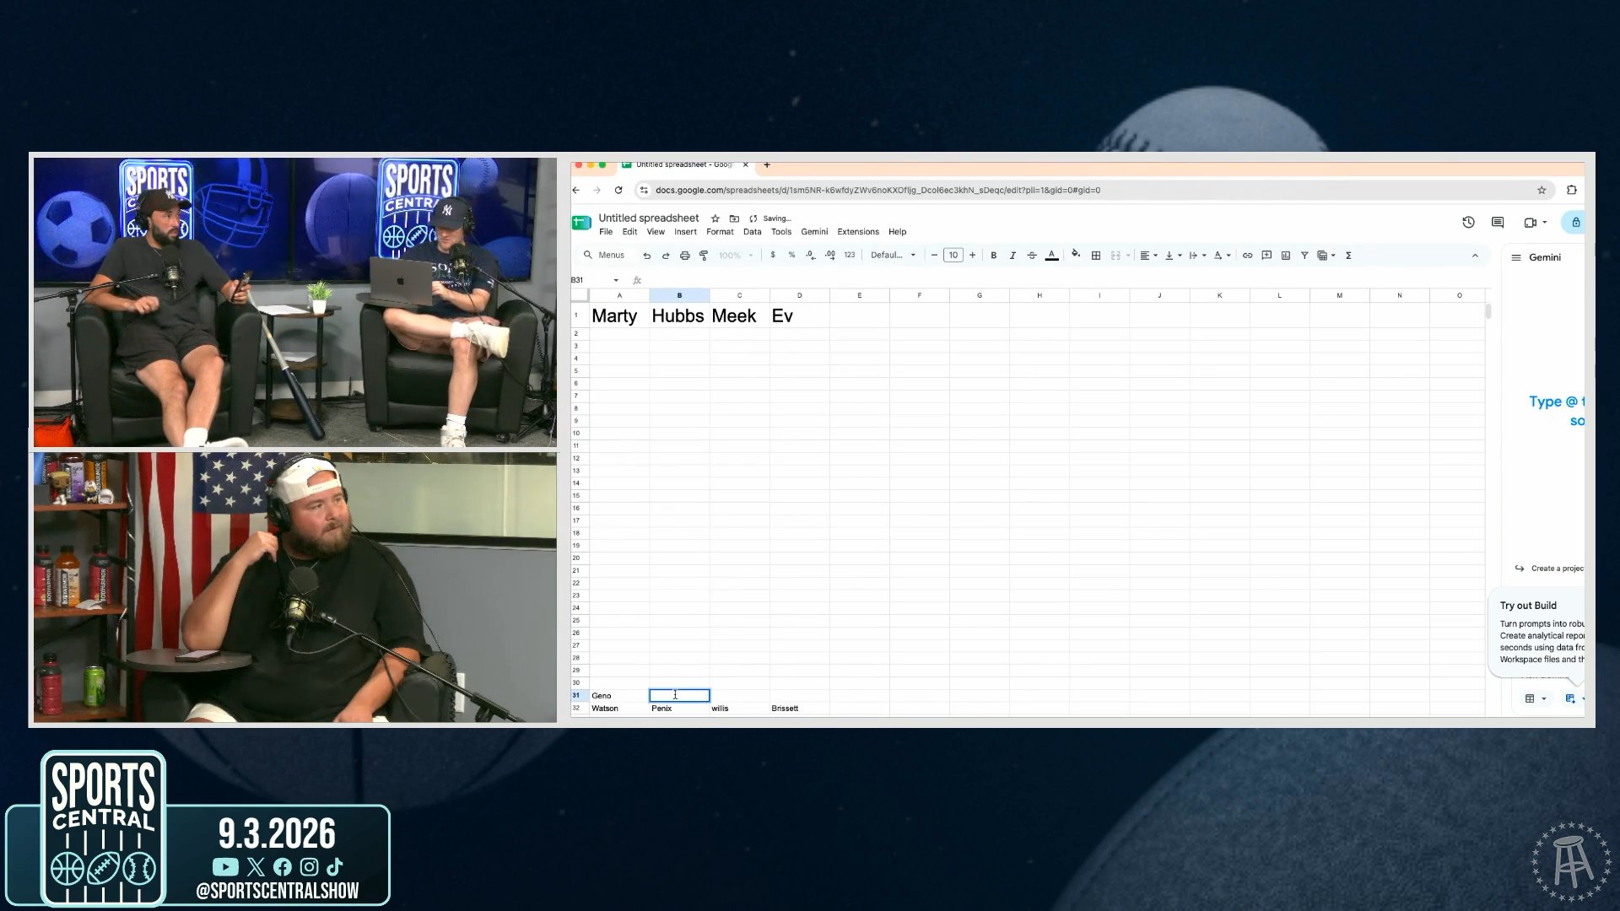Screen dimensions: 1620x911
Task: Open the Google Sheets home icon
Action: coord(581,223)
